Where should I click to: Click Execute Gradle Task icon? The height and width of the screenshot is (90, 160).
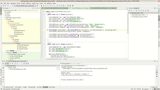[136, 10]
